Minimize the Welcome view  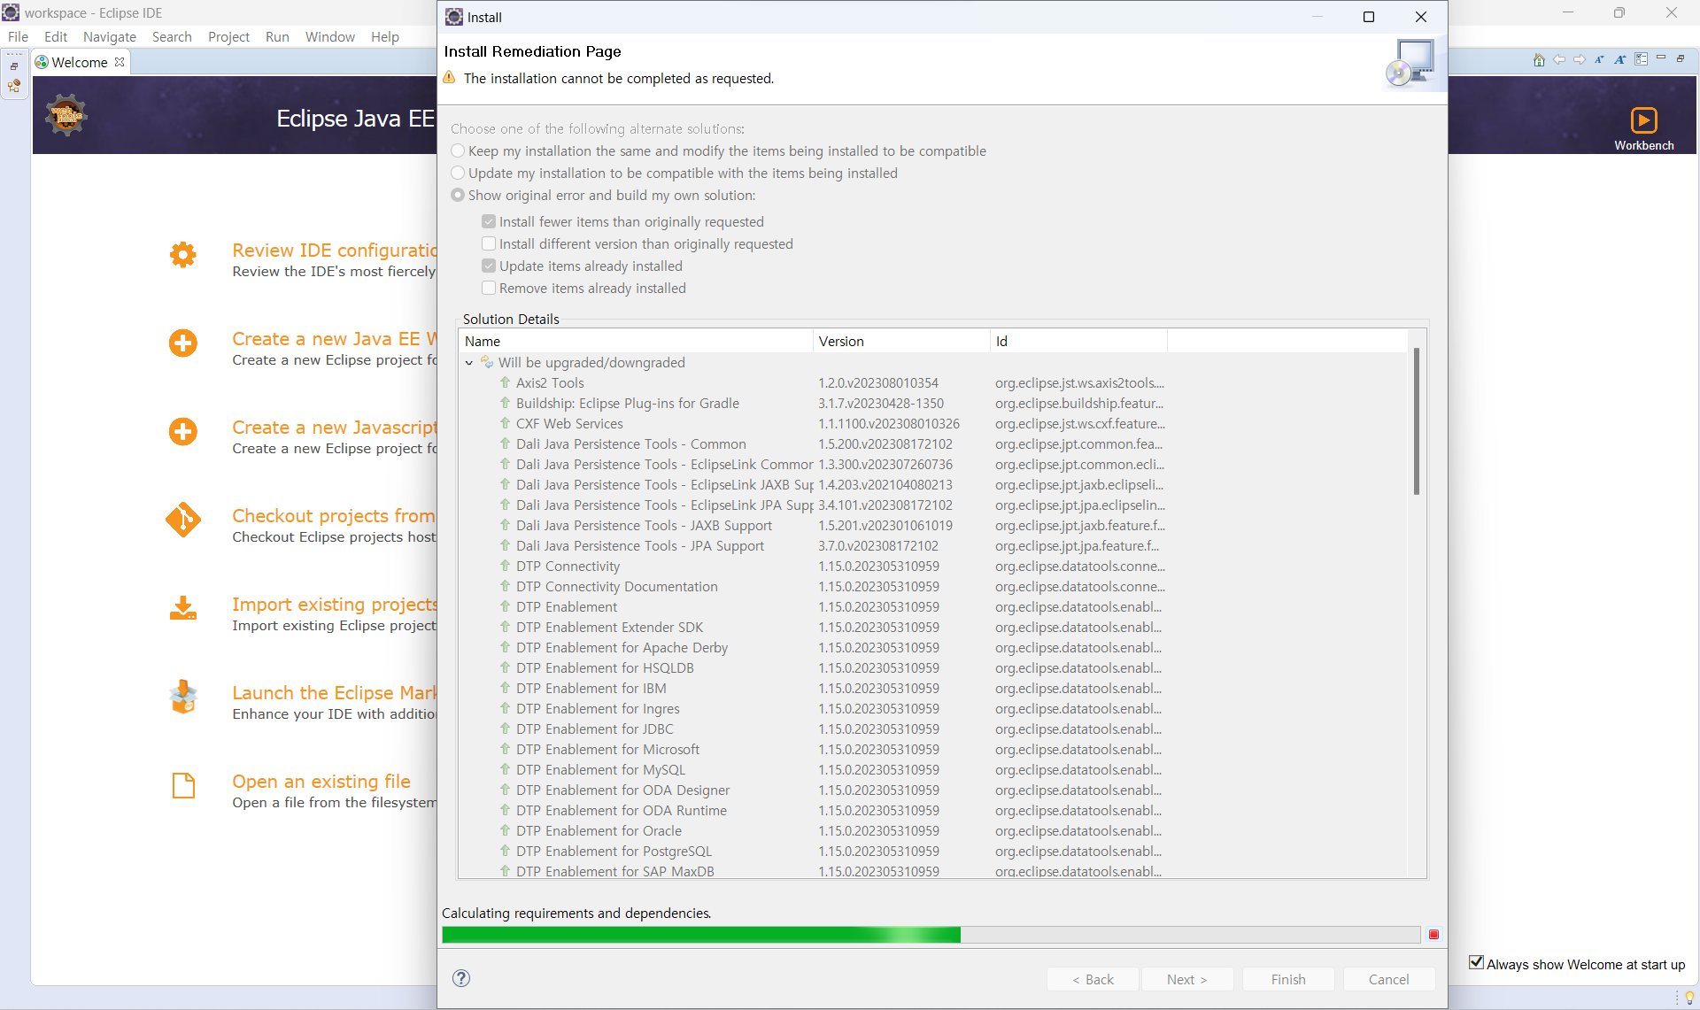(x=1661, y=58)
